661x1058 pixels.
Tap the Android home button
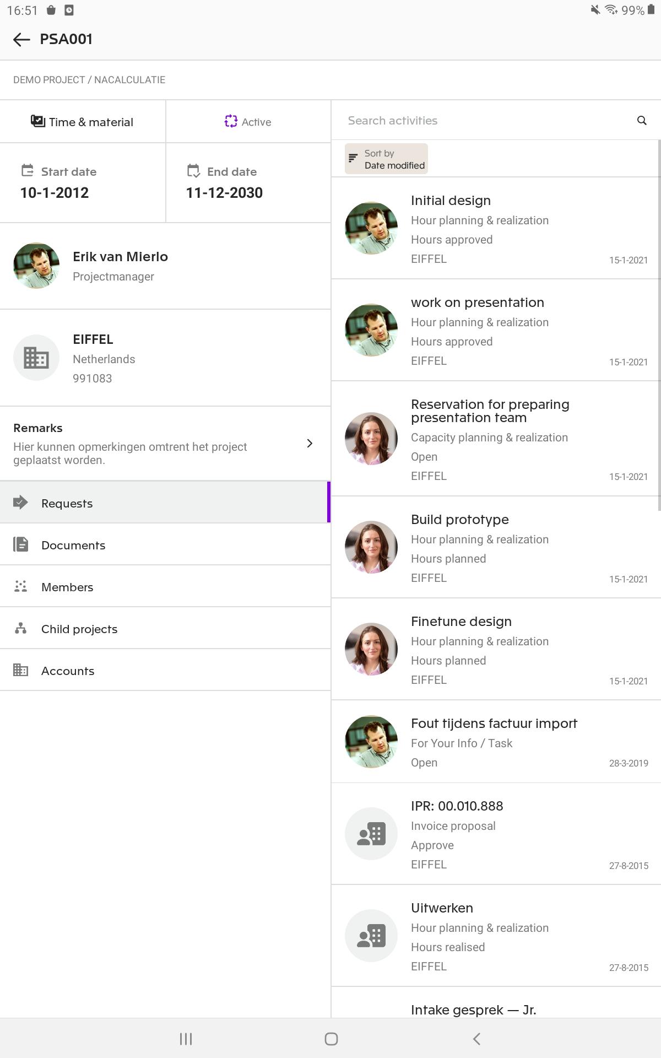[331, 1039]
